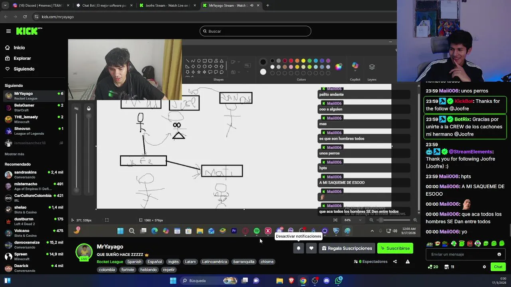Click the 6 Espectadores viewer count
This screenshot has height=287, width=511.
pyautogui.click(x=370, y=261)
